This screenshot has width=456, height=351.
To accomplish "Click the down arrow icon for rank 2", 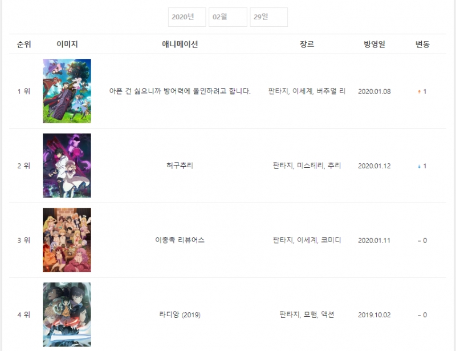I will click(419, 166).
